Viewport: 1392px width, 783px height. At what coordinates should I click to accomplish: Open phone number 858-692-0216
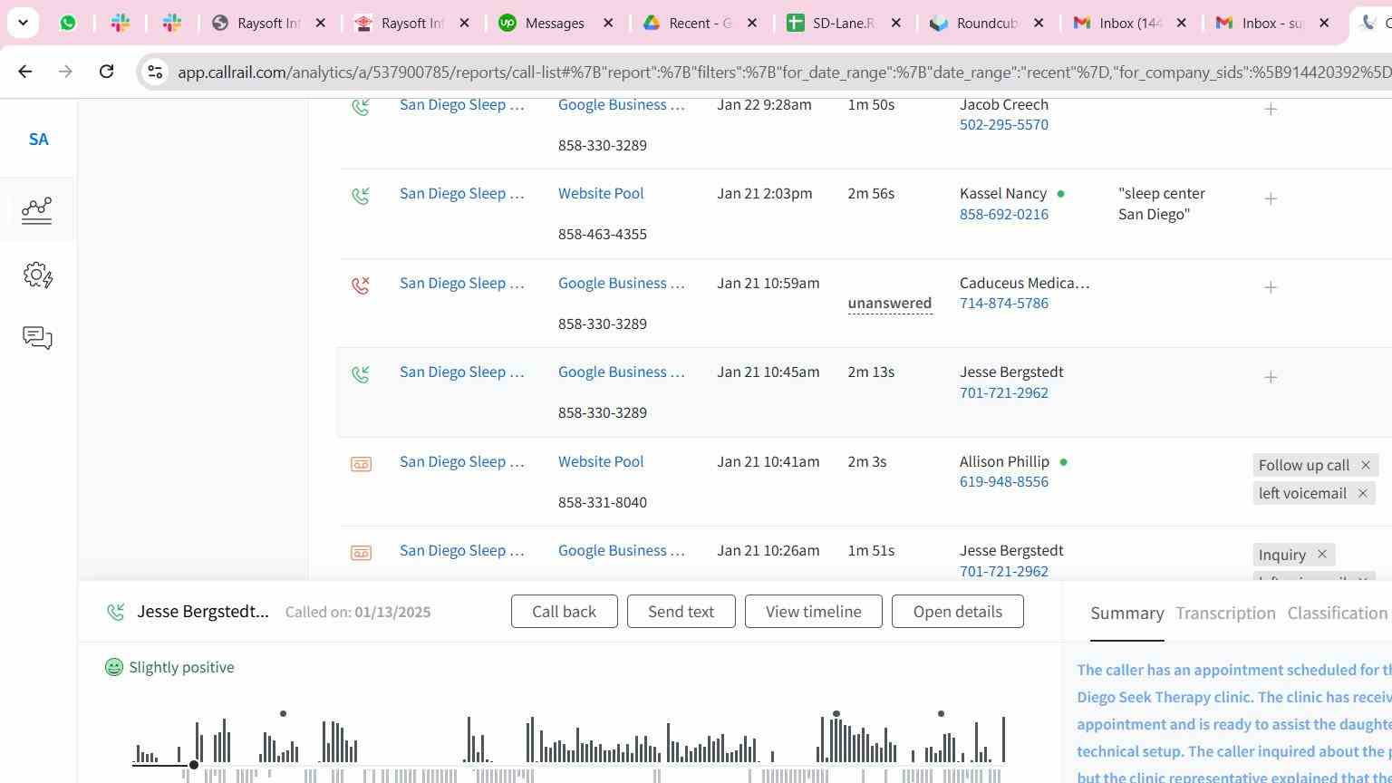(1004, 214)
